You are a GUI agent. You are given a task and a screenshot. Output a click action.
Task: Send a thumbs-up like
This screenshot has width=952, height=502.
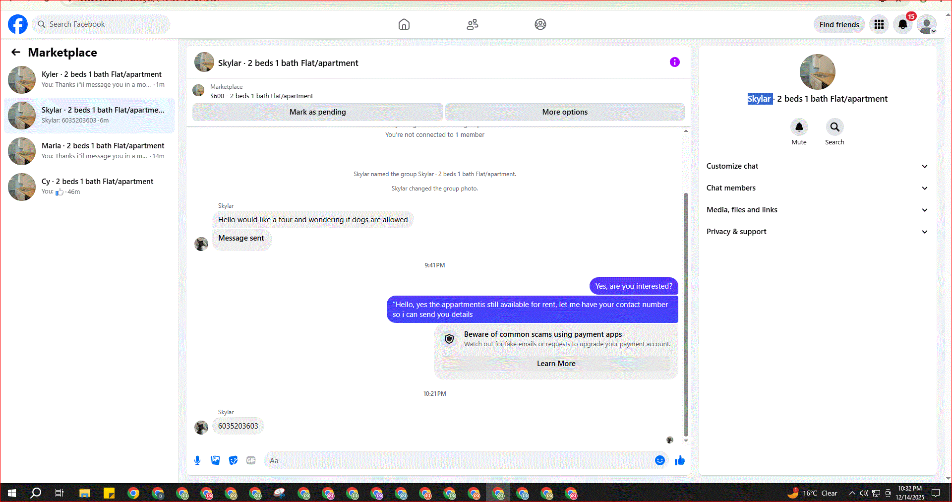point(680,460)
